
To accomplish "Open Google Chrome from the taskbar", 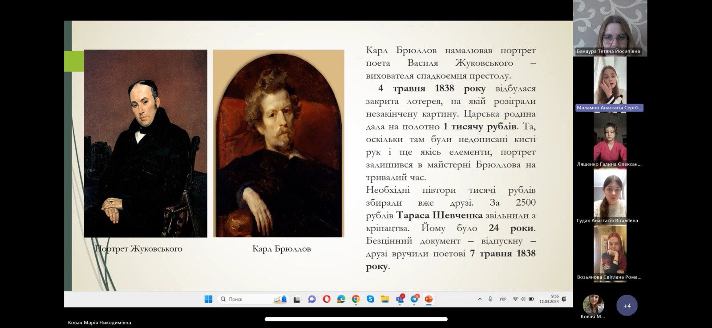I will pyautogui.click(x=356, y=299).
